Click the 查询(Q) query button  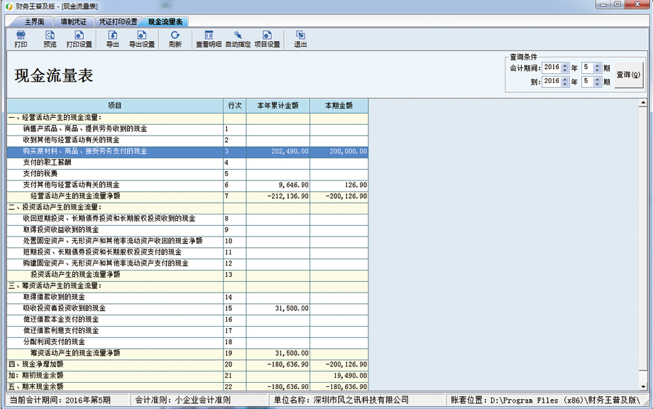pos(628,75)
